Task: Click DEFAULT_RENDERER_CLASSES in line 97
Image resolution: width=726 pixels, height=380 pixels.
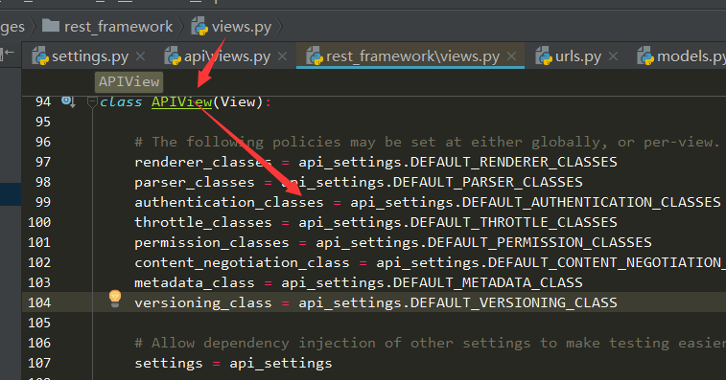Action: pyautogui.click(x=514, y=163)
